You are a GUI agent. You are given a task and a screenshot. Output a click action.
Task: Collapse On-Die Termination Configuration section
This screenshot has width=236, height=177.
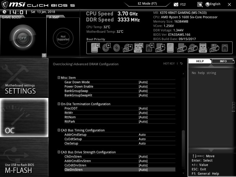click(59, 104)
